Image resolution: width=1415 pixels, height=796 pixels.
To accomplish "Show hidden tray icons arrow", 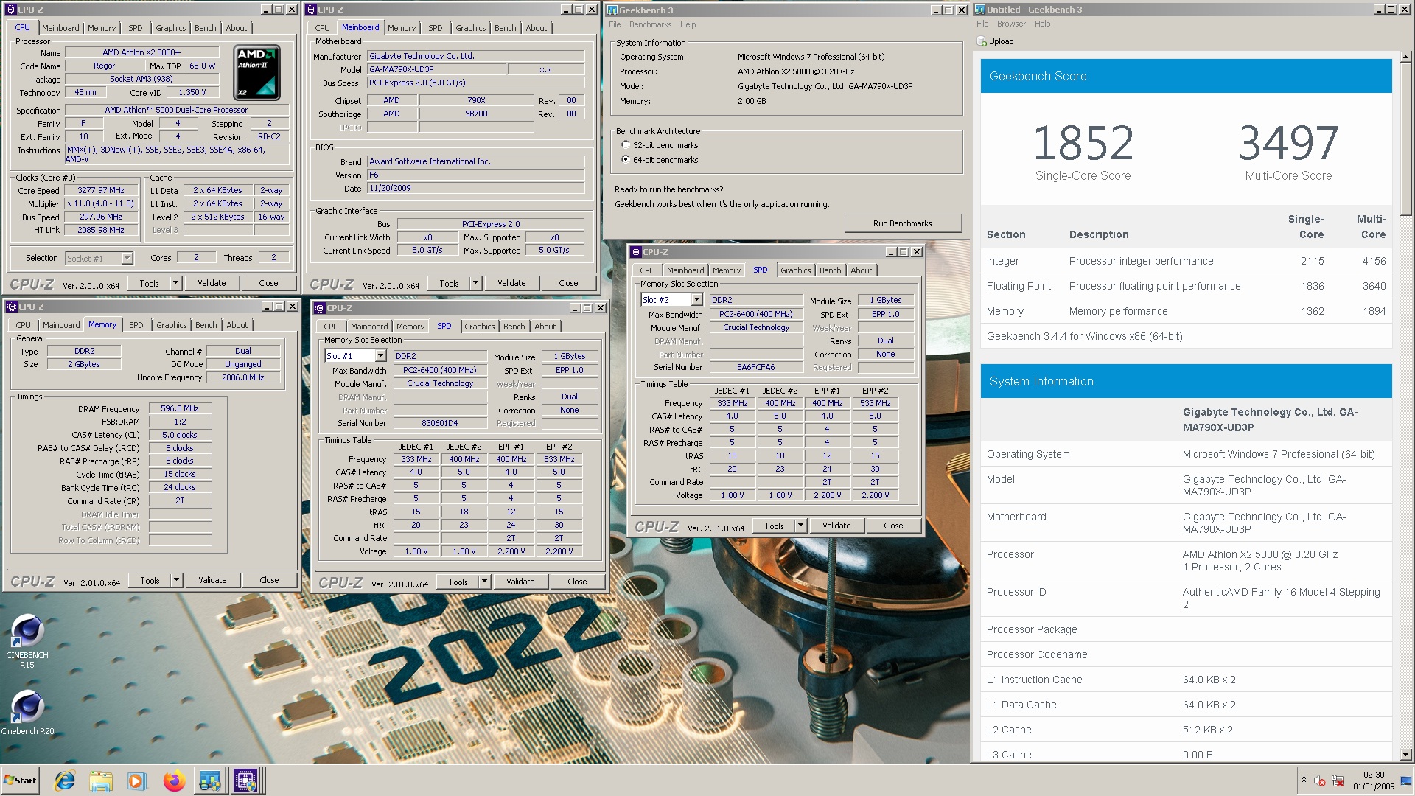I will tap(1304, 780).
